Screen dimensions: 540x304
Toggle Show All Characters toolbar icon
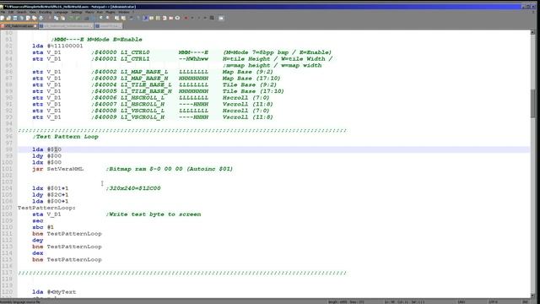point(138,18)
